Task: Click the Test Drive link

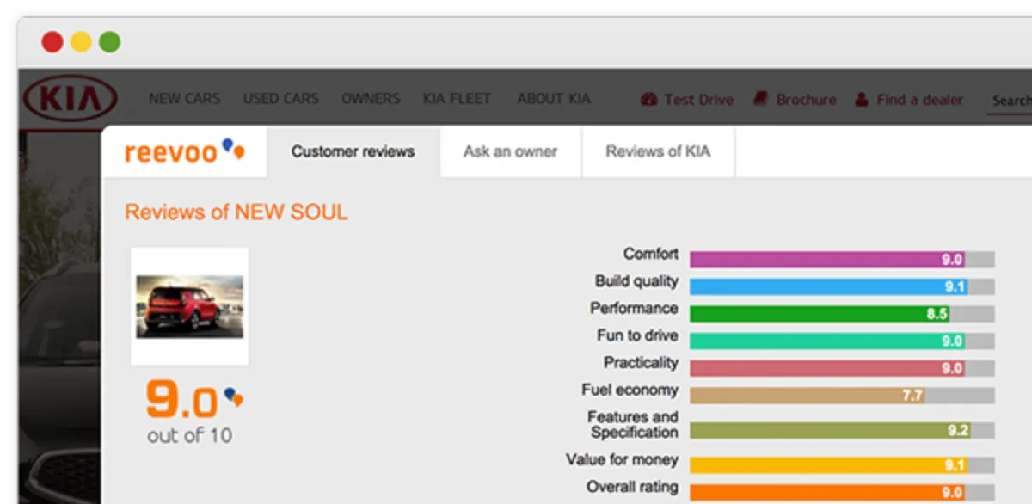Action: pyautogui.click(x=698, y=100)
